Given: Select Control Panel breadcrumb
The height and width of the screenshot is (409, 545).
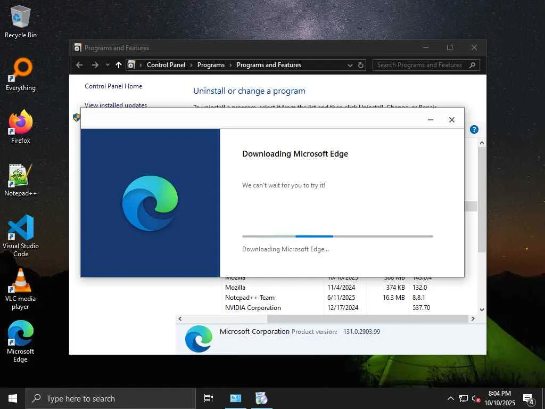Looking at the screenshot, I should pos(166,65).
